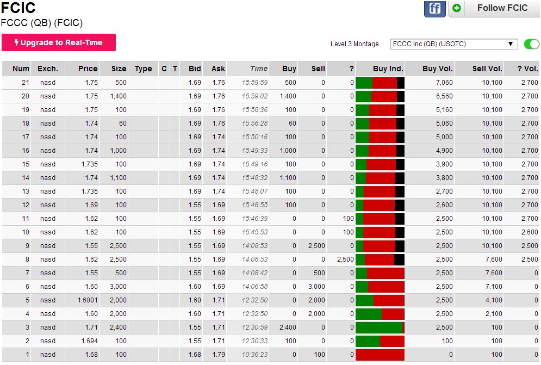541x365 pixels.
Task: Sort by Price column header
Action: pos(82,69)
